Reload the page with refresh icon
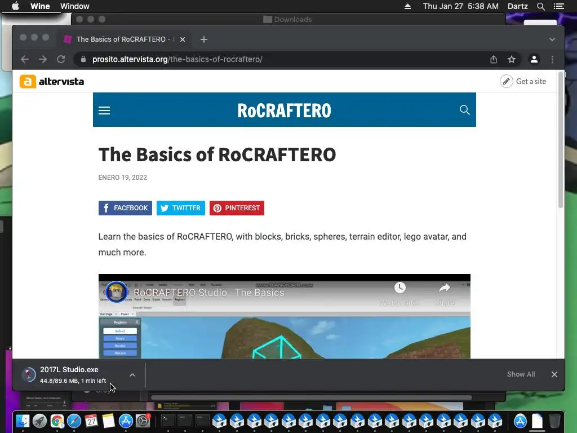 tap(61, 59)
